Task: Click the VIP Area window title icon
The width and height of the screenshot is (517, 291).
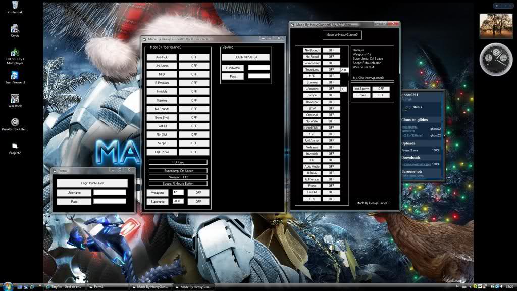Action: pyautogui.click(x=292, y=25)
